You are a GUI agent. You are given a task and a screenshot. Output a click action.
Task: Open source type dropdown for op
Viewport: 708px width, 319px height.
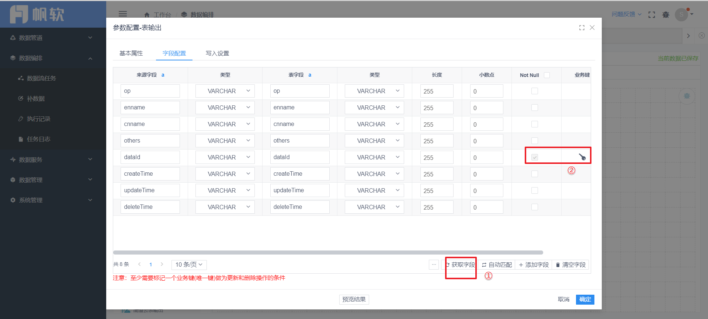225,91
